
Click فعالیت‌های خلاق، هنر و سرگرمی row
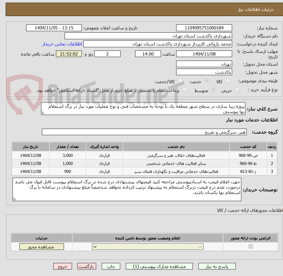pos(144,155)
